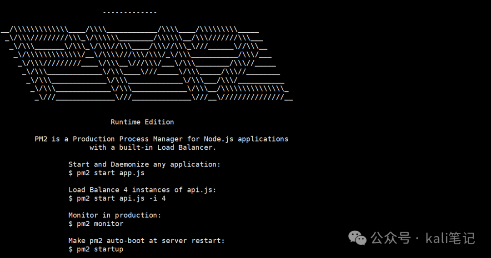The image size is (491, 258).
Task: Click the line "Monitor in production:"
Action: 115,215
